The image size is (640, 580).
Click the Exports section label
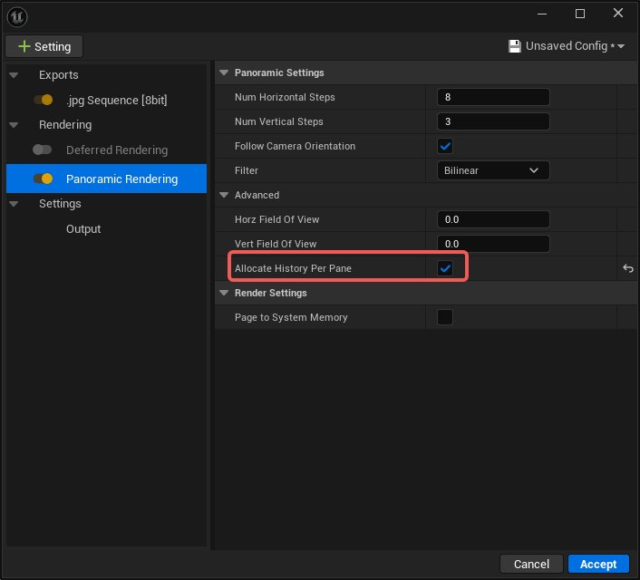point(59,75)
